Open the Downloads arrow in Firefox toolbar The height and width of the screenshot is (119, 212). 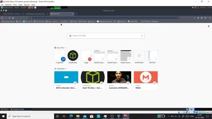[x=195, y=18]
